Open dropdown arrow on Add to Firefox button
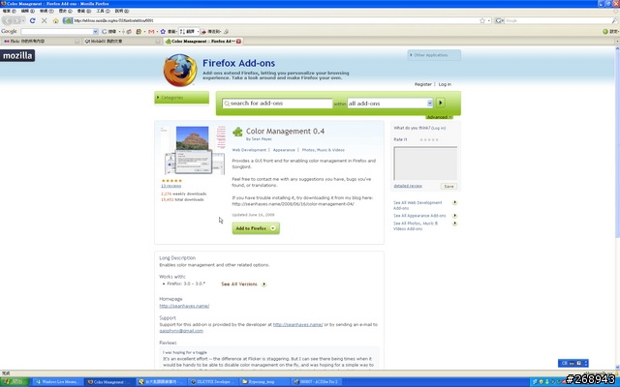 [x=273, y=228]
